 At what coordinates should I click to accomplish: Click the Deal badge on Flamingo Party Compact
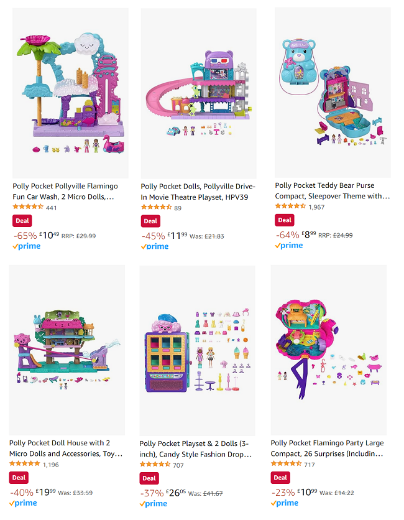[x=280, y=478]
